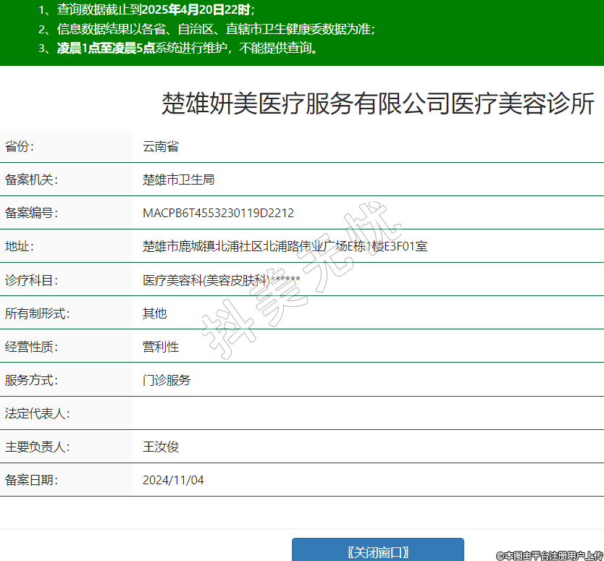Click the address value starting with 楚雄市鹿城镇
The height and width of the screenshot is (561, 604).
click(x=285, y=246)
